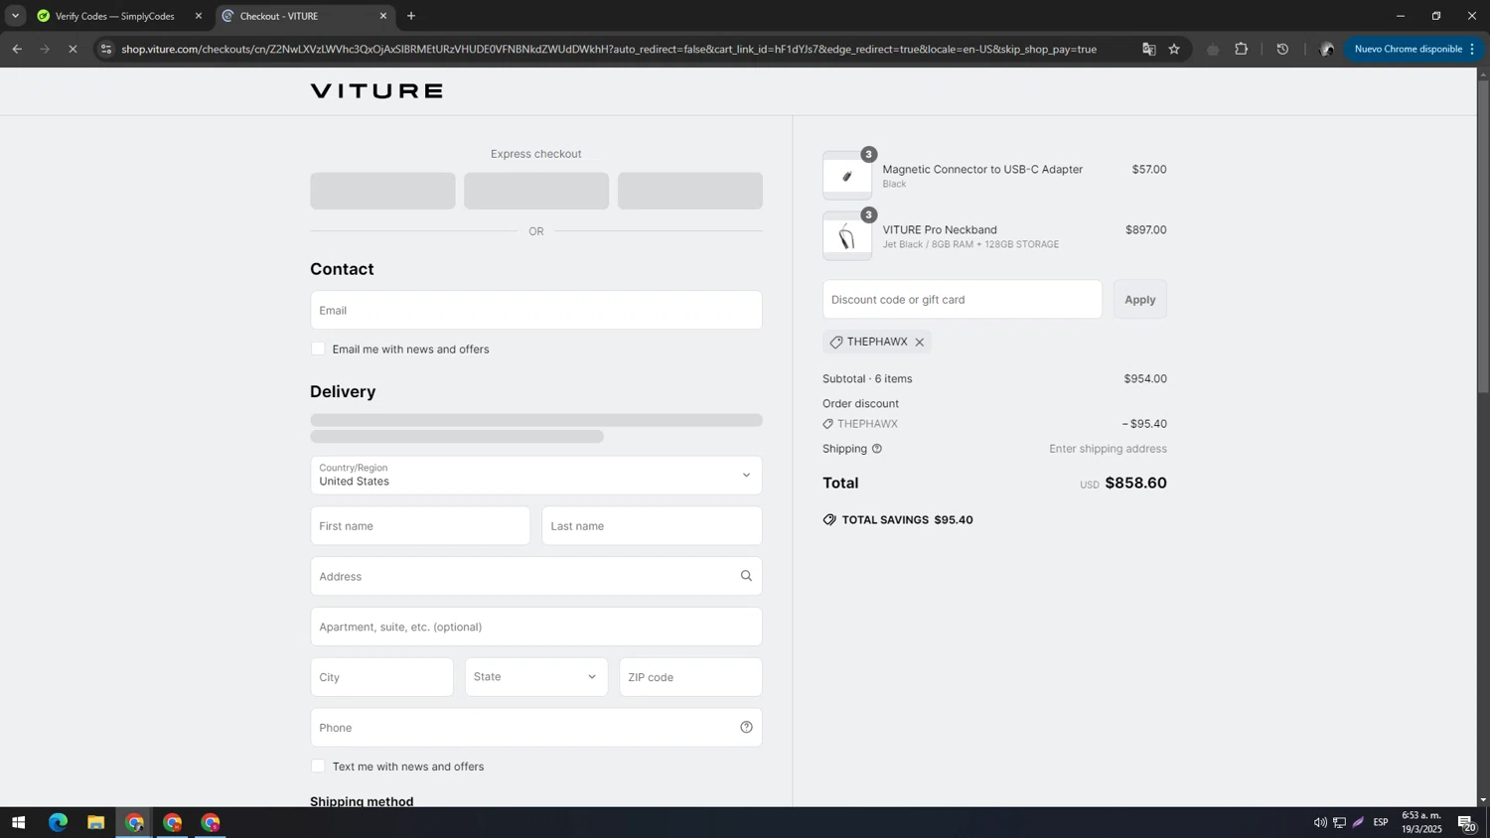Screen dimensions: 1490x838
Task: Click the shipping help question mark icon
Action: click(877, 449)
